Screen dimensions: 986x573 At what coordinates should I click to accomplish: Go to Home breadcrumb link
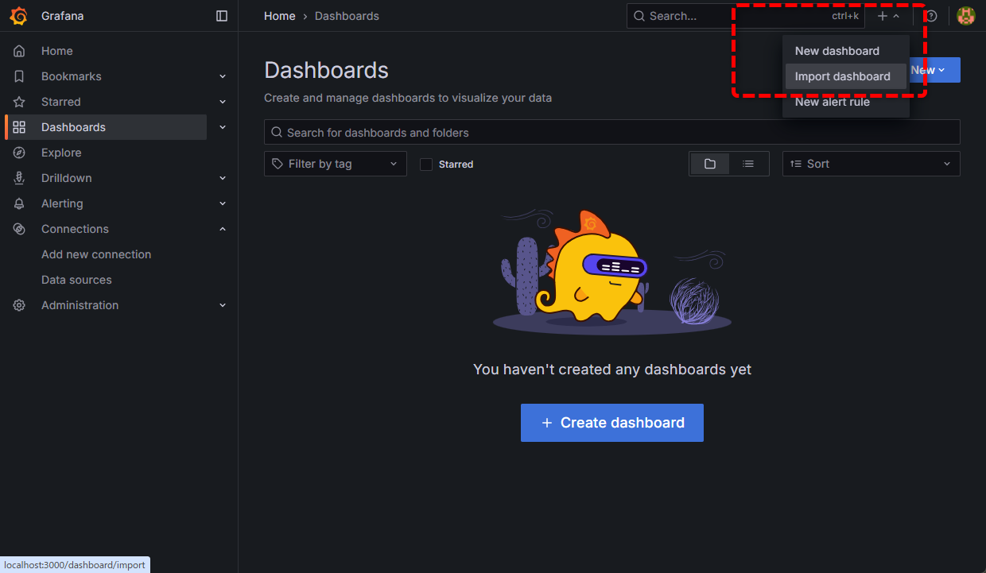coord(280,16)
